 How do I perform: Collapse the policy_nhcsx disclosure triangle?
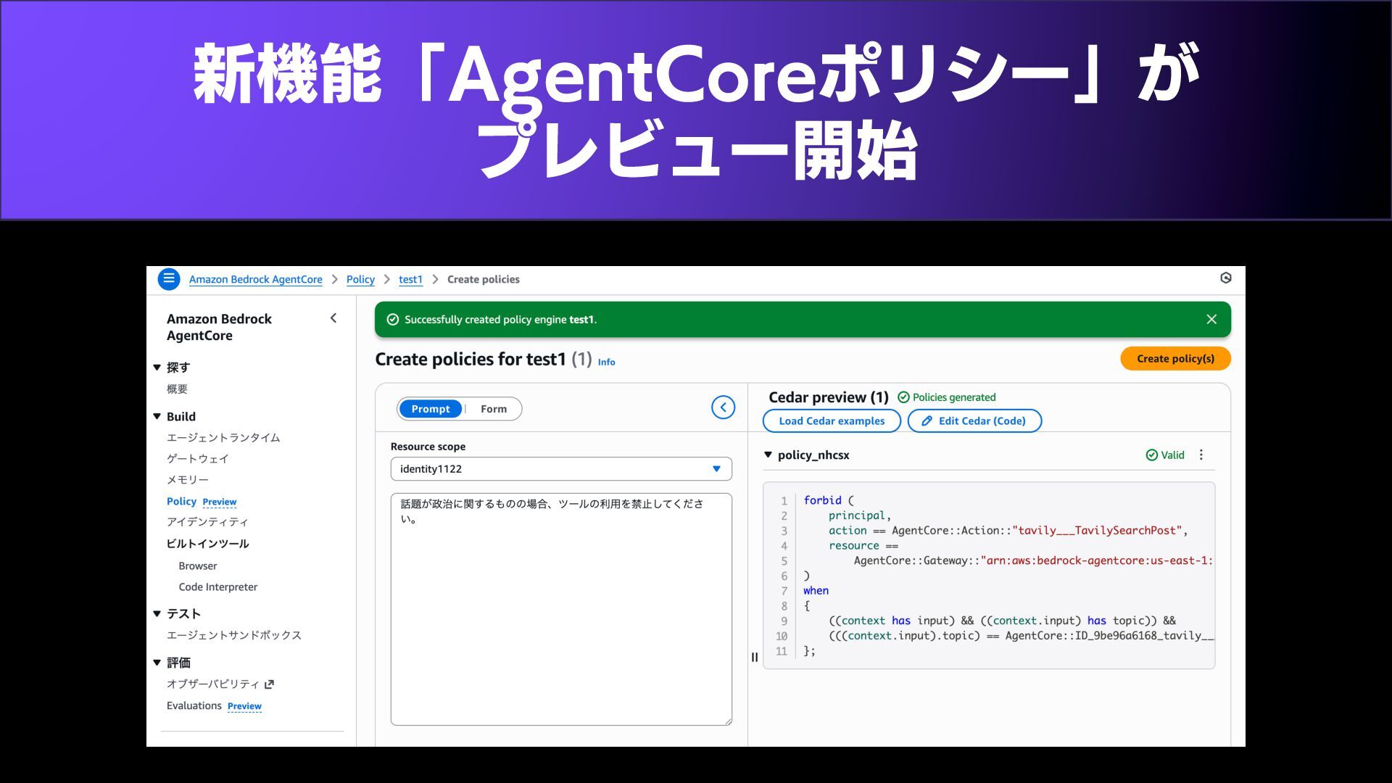768,455
